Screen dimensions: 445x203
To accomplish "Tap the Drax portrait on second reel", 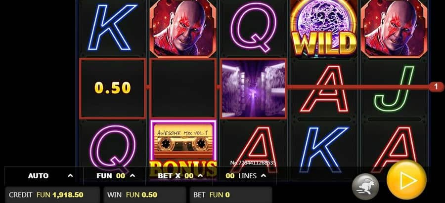I will click(x=183, y=28).
